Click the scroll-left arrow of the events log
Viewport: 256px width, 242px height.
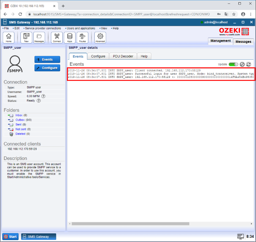point(70,224)
